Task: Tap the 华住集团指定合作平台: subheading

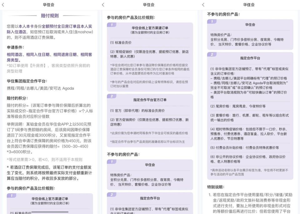Action: coord(27,81)
